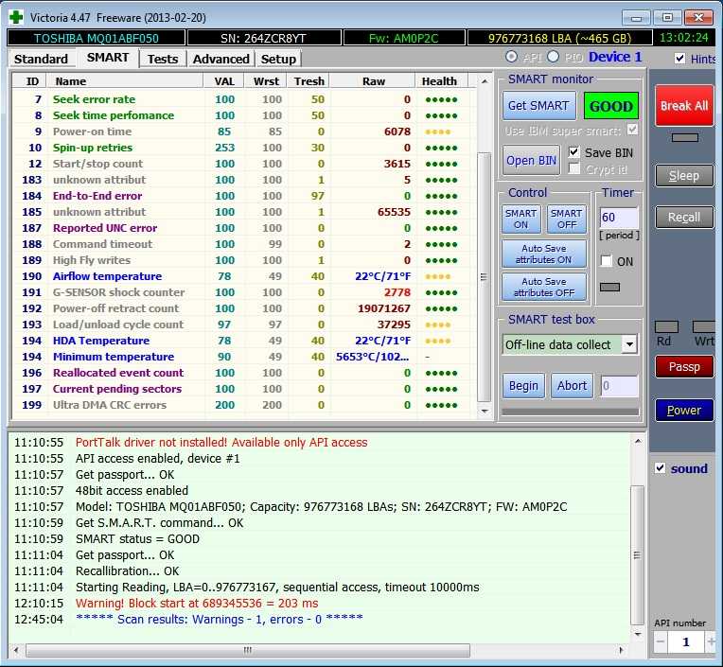Click the blue Power button
Image resolution: width=723 pixels, height=667 pixels.
click(x=683, y=410)
